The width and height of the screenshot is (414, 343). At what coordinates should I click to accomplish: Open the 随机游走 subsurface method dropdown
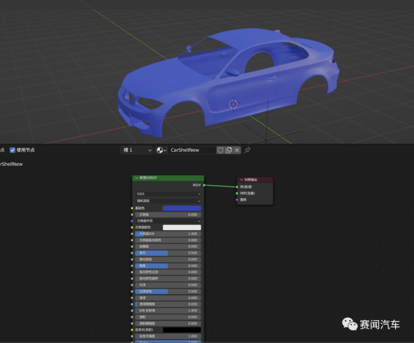(x=168, y=201)
